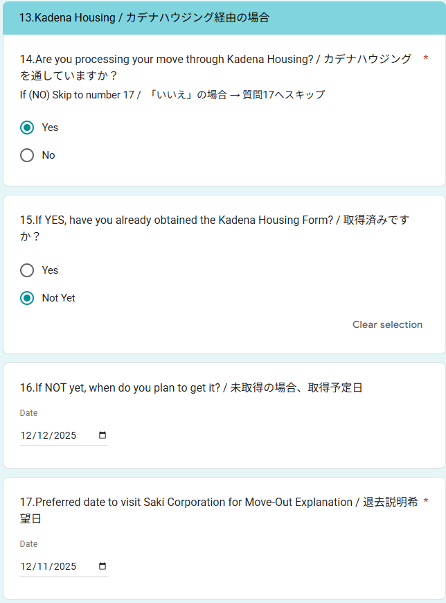Open the calendar picker for question 17
The height and width of the screenshot is (603, 446).
click(x=102, y=566)
